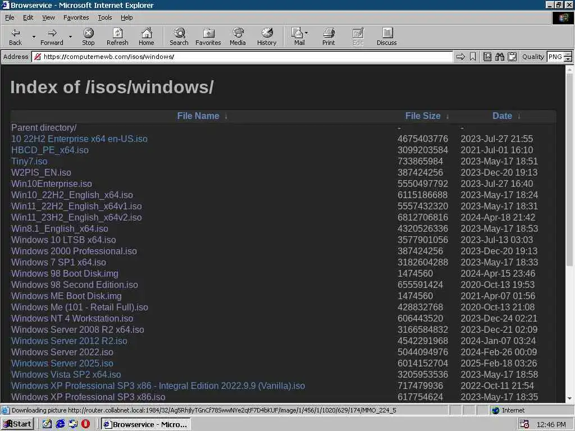This screenshot has height=431, width=575.
Task: Open the Media pane
Action: click(x=238, y=36)
